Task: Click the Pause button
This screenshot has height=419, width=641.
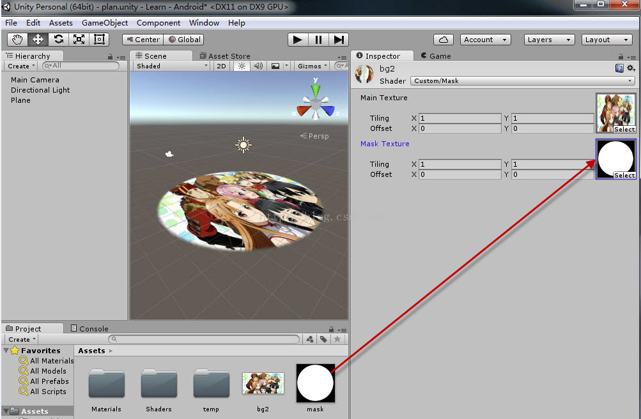Action: pyautogui.click(x=318, y=40)
